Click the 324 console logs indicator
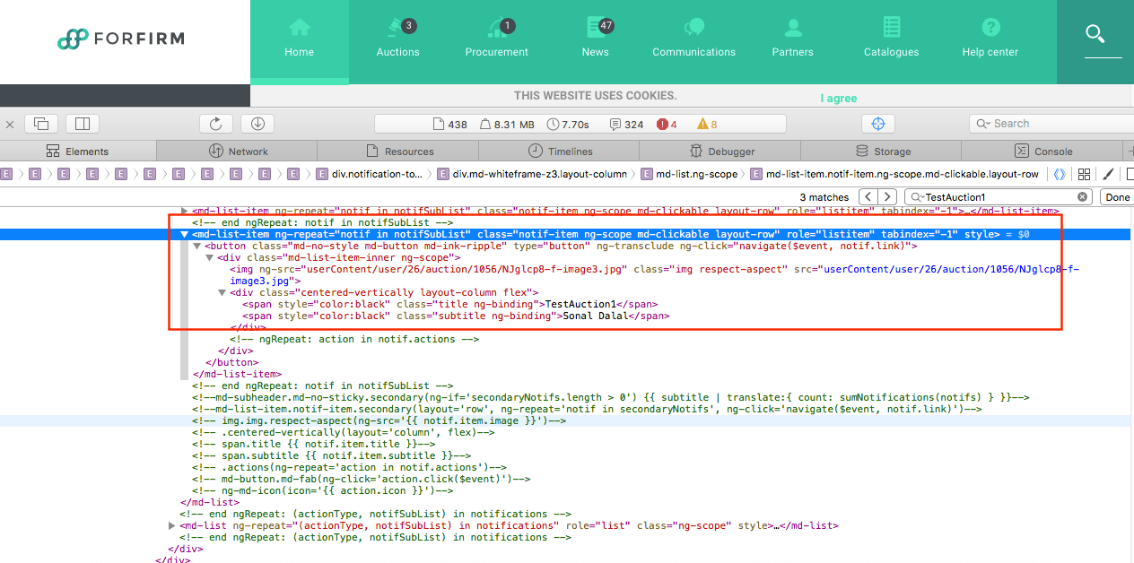The width and height of the screenshot is (1134, 563). click(x=626, y=125)
